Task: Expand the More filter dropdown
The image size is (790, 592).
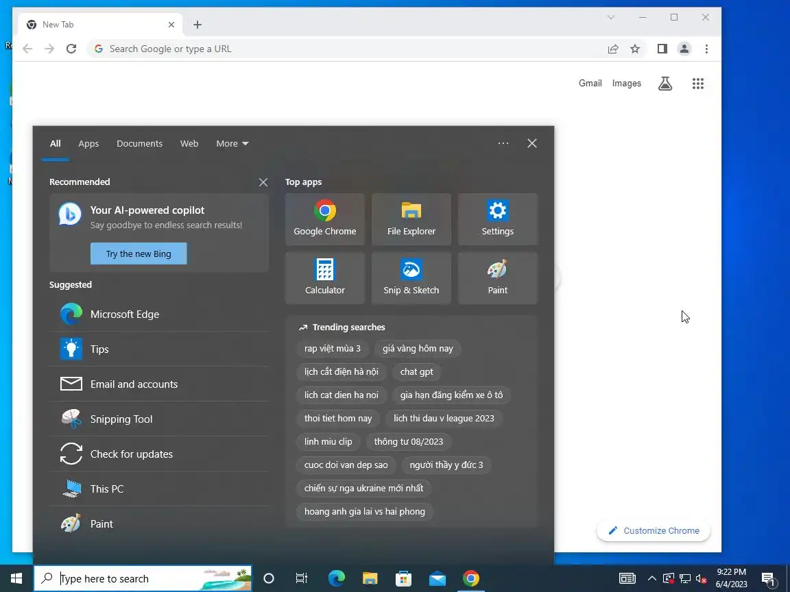Action: pyautogui.click(x=232, y=143)
